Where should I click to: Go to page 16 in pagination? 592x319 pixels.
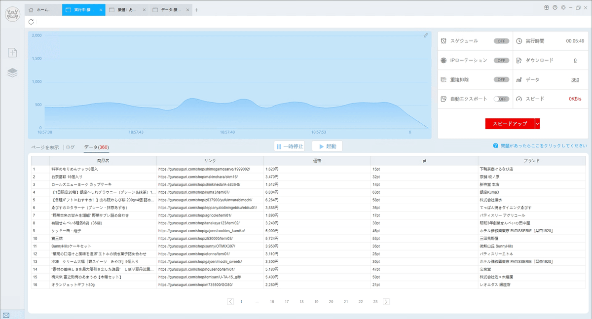[272, 301]
